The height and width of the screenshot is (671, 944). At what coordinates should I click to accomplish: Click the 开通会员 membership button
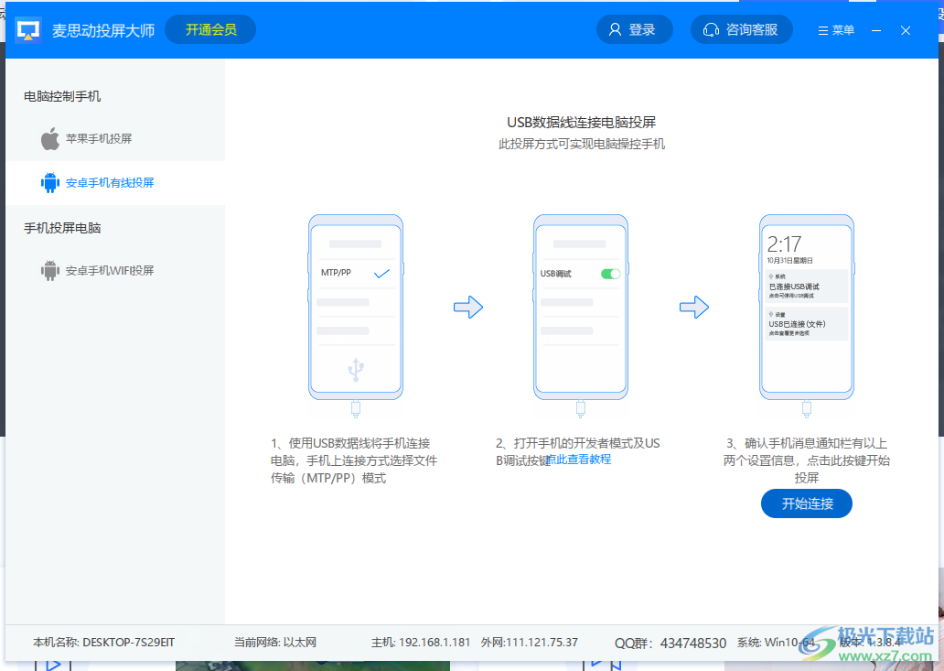tap(209, 28)
